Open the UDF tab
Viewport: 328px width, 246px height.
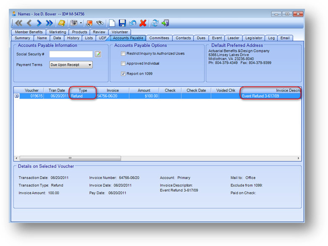(x=102, y=38)
